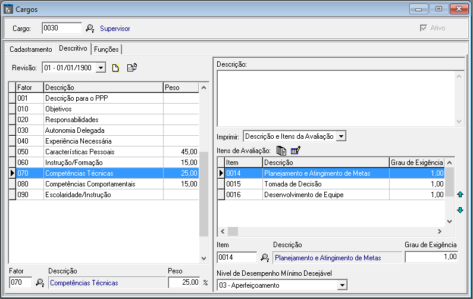Viewport: 473px width, 299px height.
Task: Select the Responsabilidades row
Action: click(x=104, y=120)
